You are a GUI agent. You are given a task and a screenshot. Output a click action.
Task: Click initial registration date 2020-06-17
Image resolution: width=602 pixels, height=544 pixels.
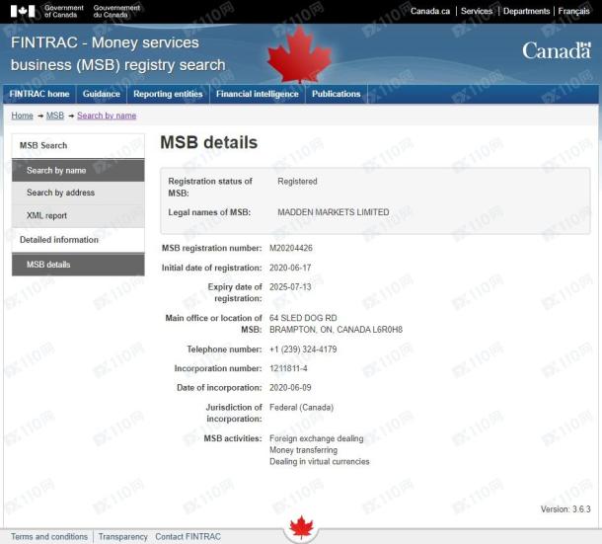point(290,268)
